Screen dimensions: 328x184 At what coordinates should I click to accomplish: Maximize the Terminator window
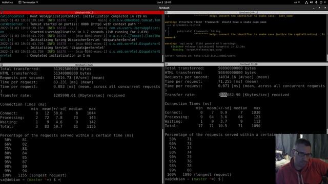[319, 8]
